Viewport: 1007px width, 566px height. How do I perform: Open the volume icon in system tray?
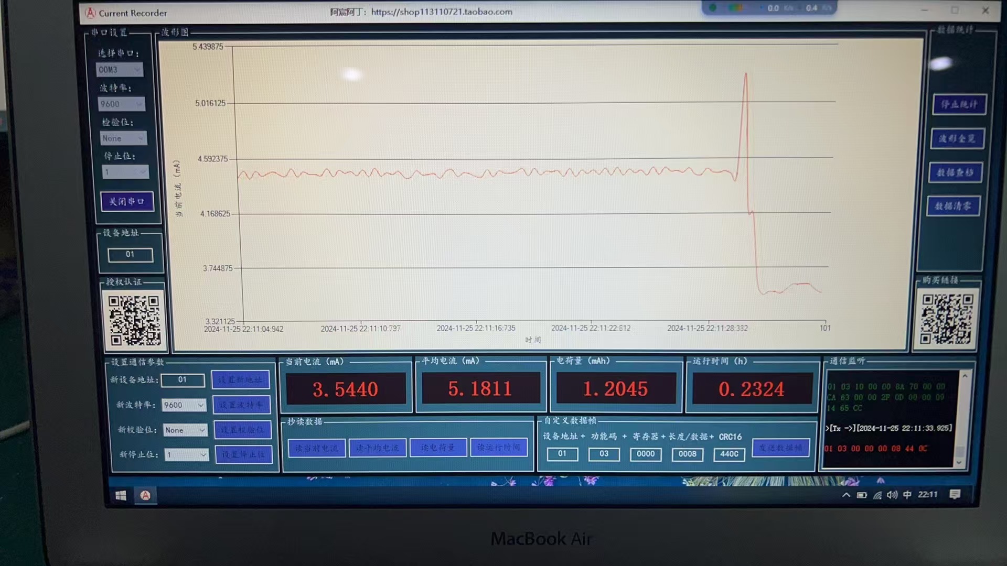(892, 495)
